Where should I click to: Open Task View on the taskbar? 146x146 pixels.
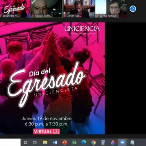tap(35, 142)
